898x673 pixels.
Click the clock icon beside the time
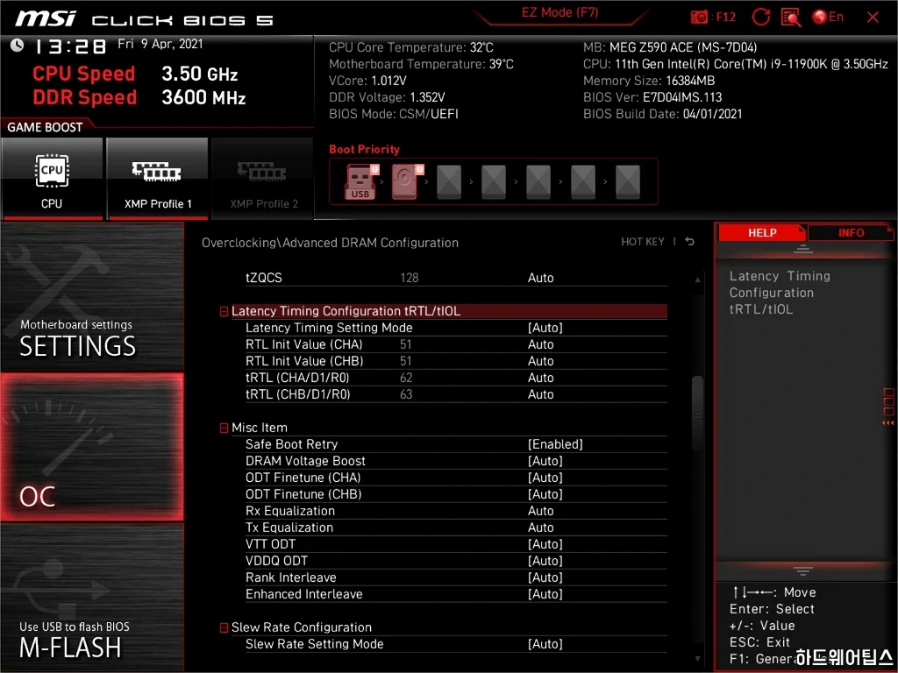coord(18,46)
